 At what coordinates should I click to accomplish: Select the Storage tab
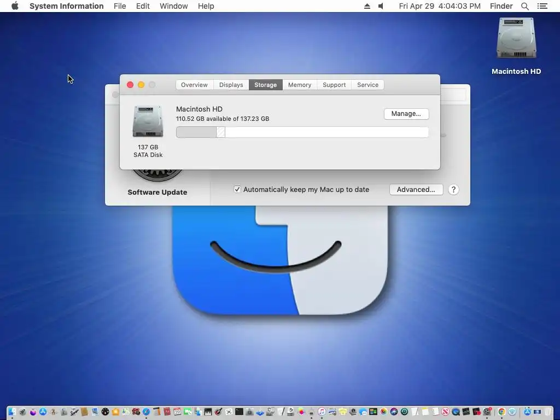click(265, 85)
